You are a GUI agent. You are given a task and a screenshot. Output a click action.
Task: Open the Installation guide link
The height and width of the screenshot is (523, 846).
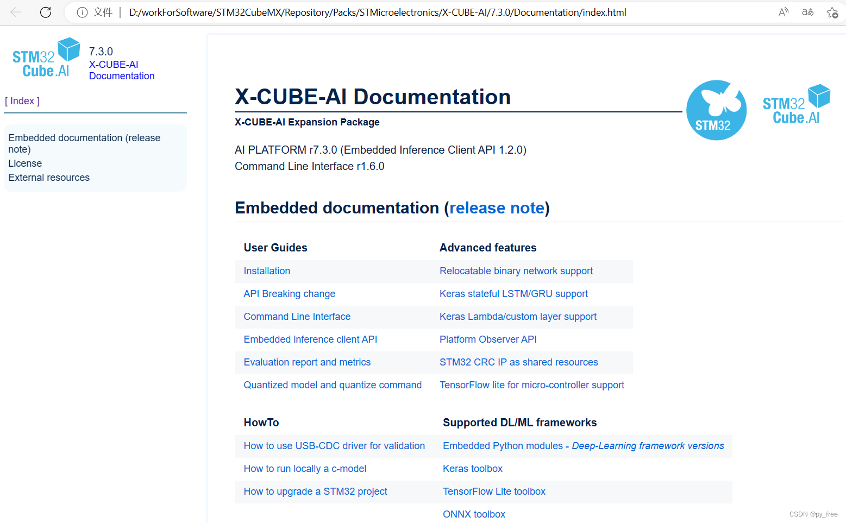tap(267, 271)
